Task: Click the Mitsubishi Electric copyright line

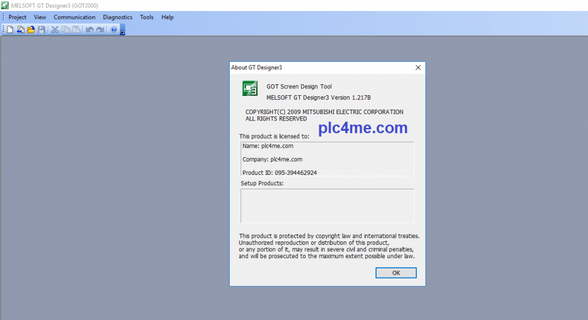Action: point(324,112)
